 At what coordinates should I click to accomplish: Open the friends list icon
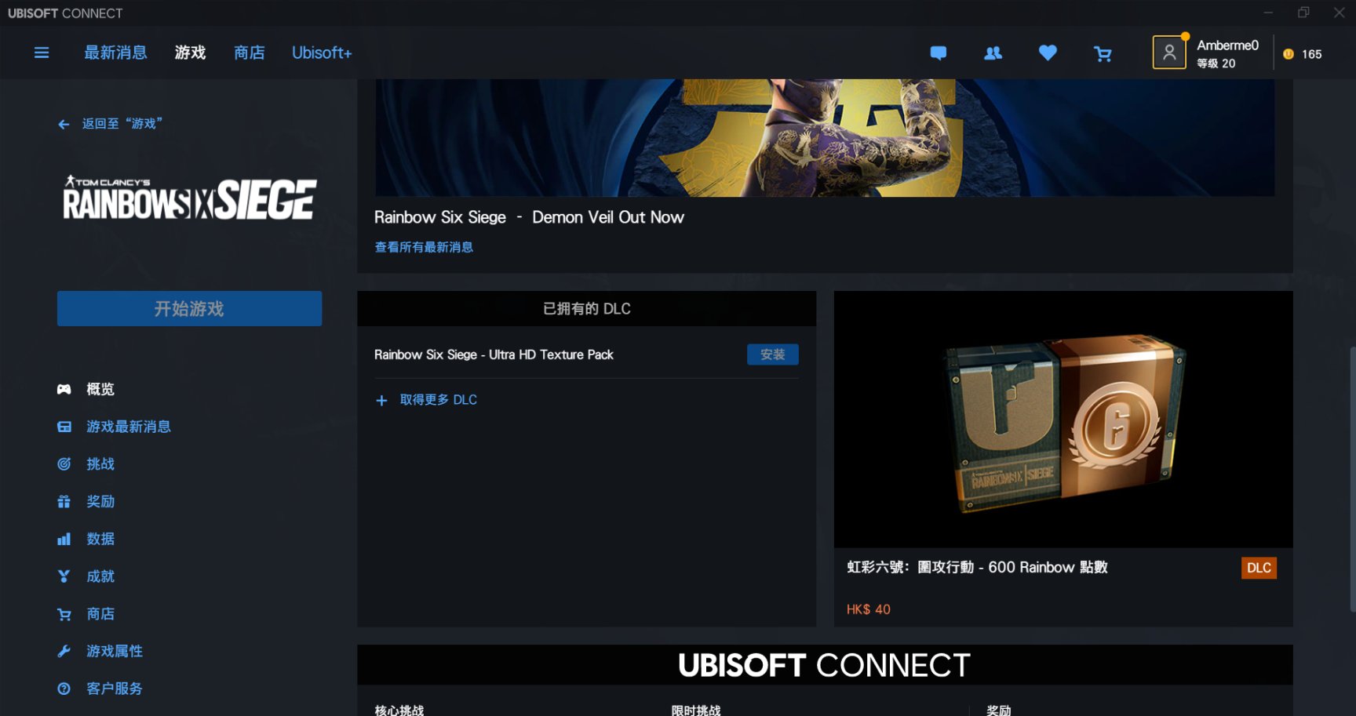(993, 53)
